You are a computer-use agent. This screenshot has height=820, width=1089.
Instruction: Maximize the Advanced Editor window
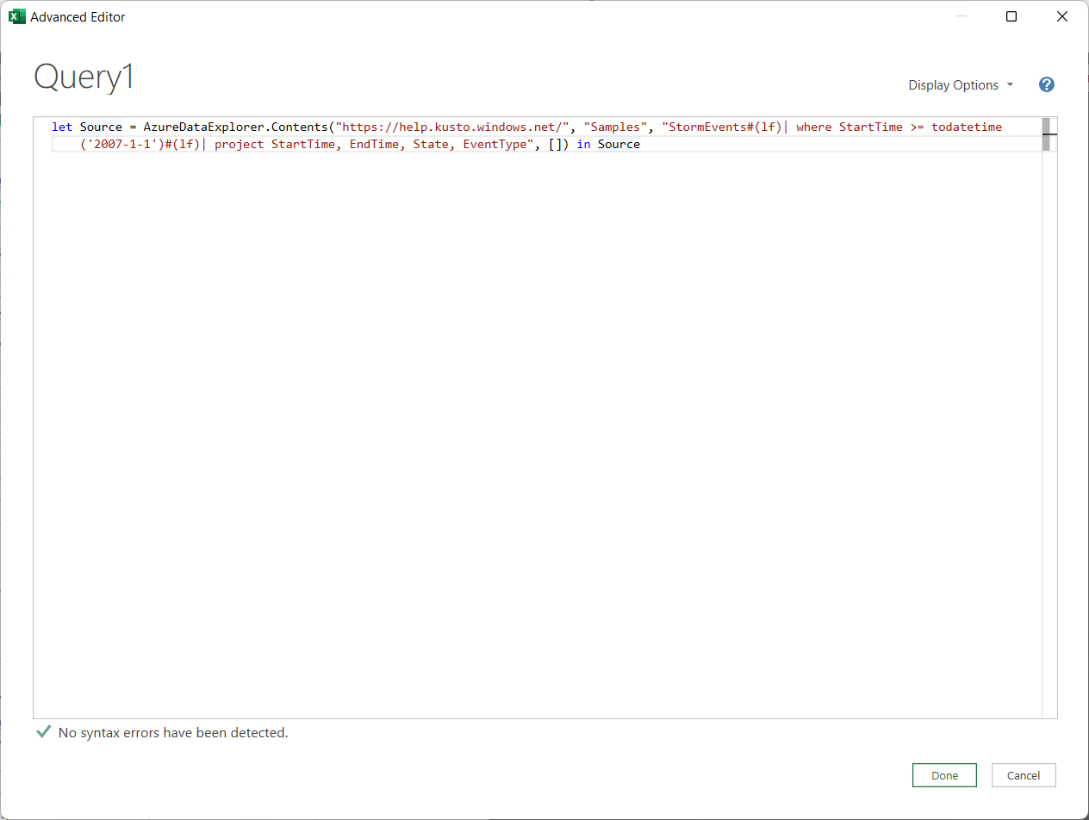pyautogui.click(x=1011, y=16)
